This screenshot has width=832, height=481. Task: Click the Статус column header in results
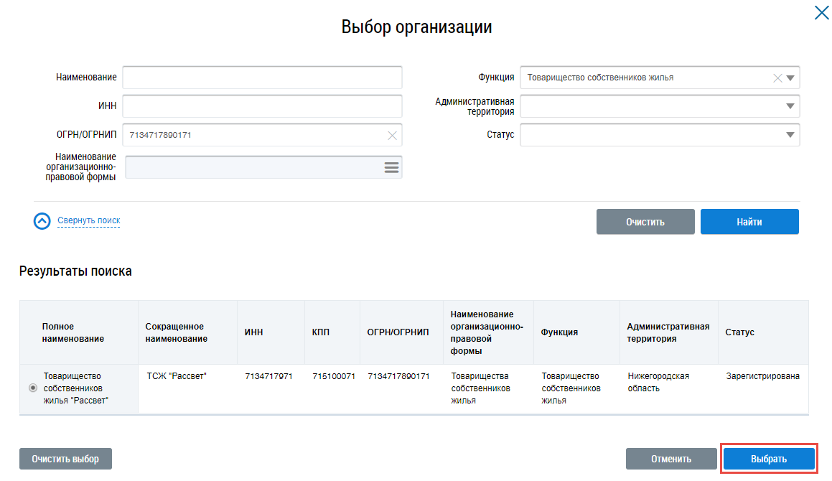coord(739,332)
